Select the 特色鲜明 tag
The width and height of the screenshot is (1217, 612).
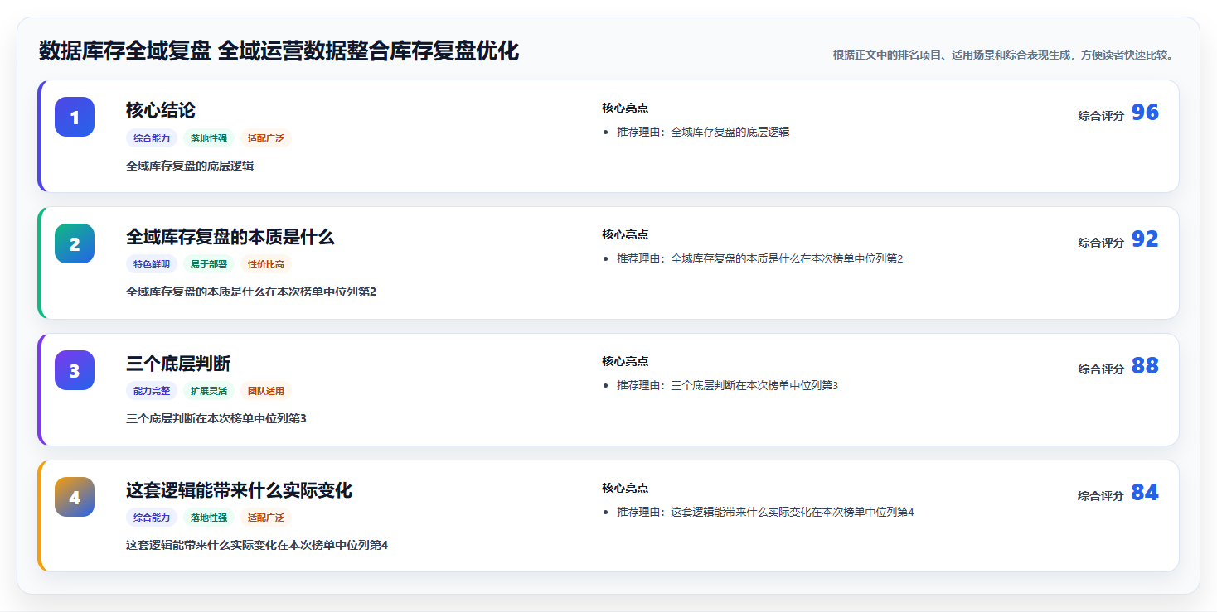coord(152,264)
